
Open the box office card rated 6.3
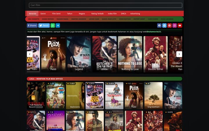point(36,121)
